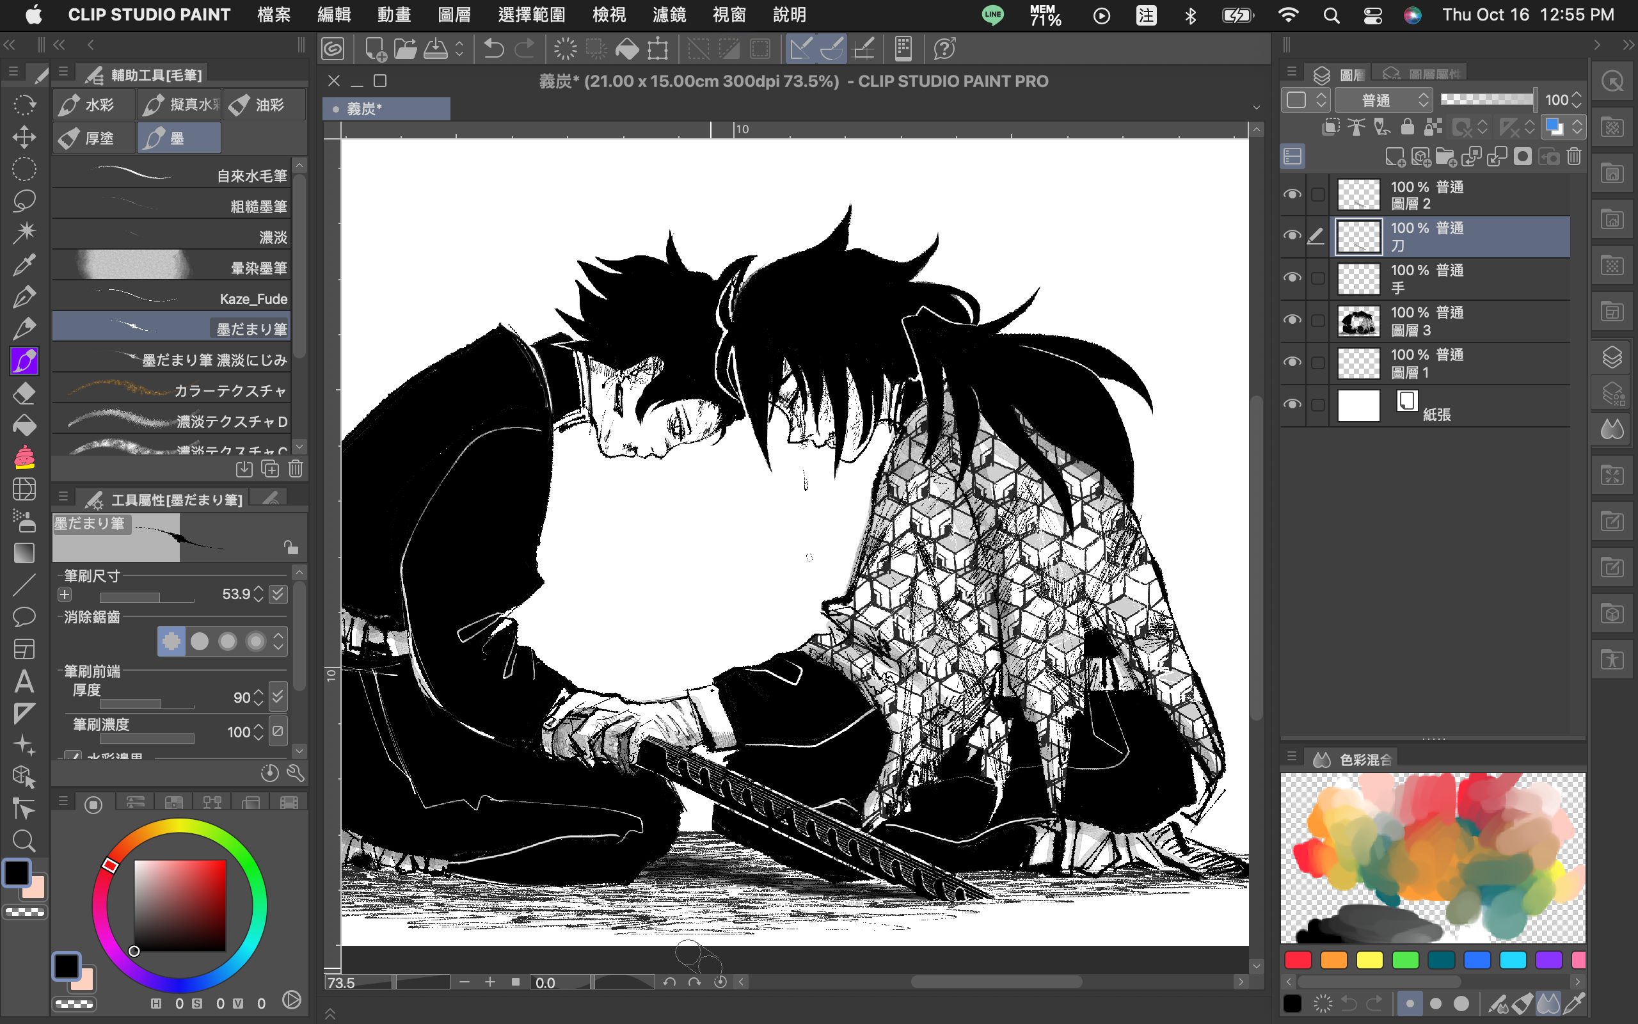This screenshot has width=1638, height=1024.
Task: Toggle visibility of 手 layer
Action: tap(1292, 278)
